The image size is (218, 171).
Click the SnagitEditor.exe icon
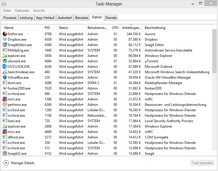click(x=5, y=45)
